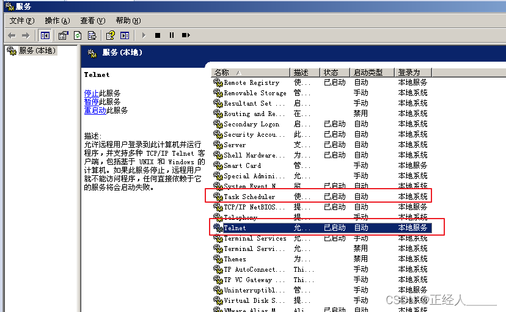Viewport: 506px width, 312px height.
Task: Select the Resultant Set service row
Action: (321, 103)
